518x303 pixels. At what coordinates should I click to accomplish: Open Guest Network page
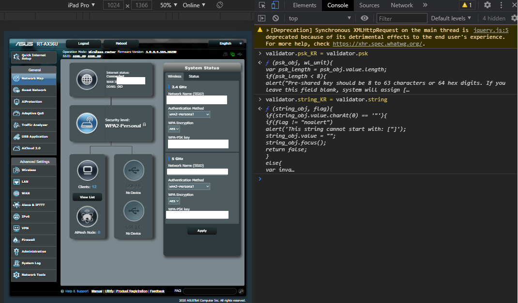coord(34,90)
